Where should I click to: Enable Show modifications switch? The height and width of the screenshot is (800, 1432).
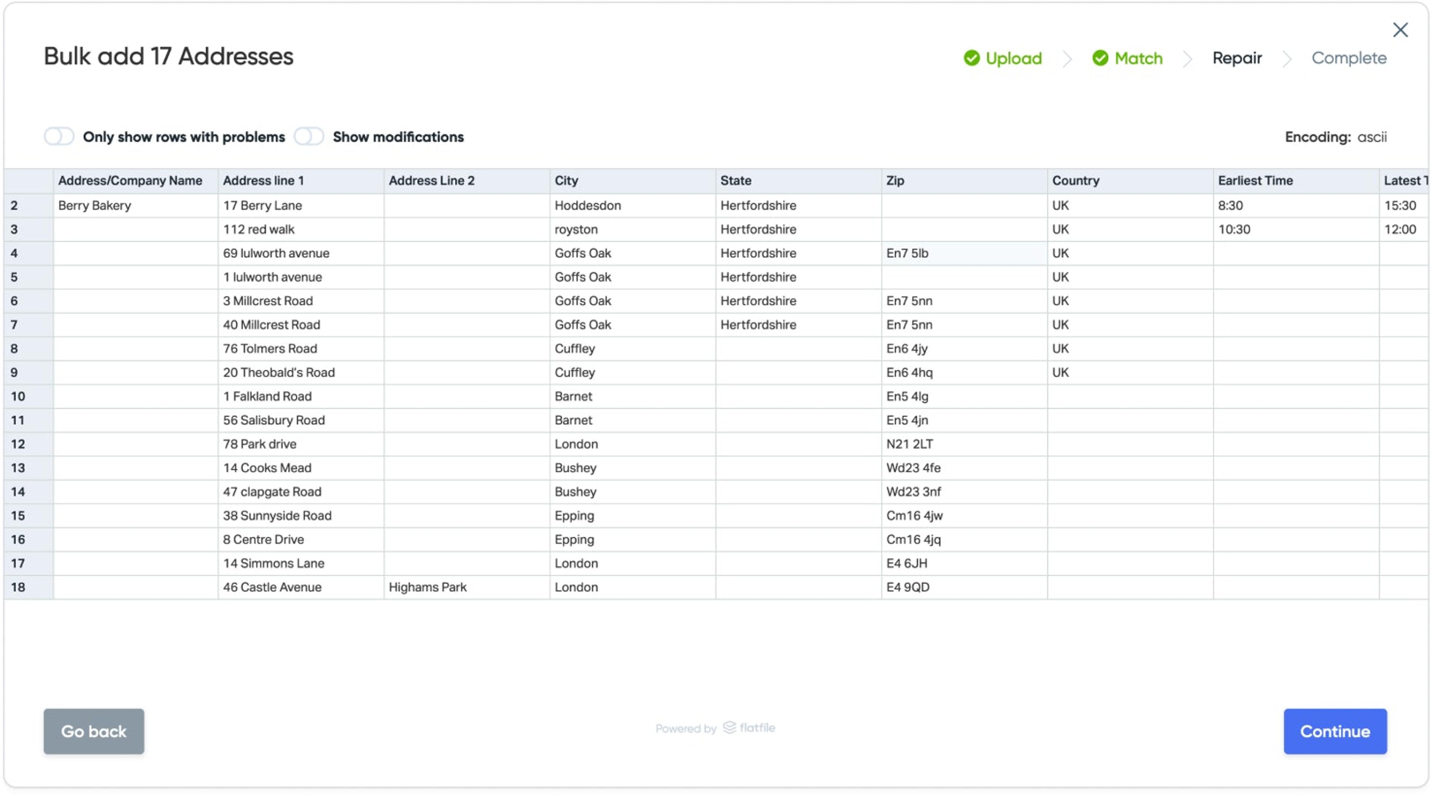[308, 136]
